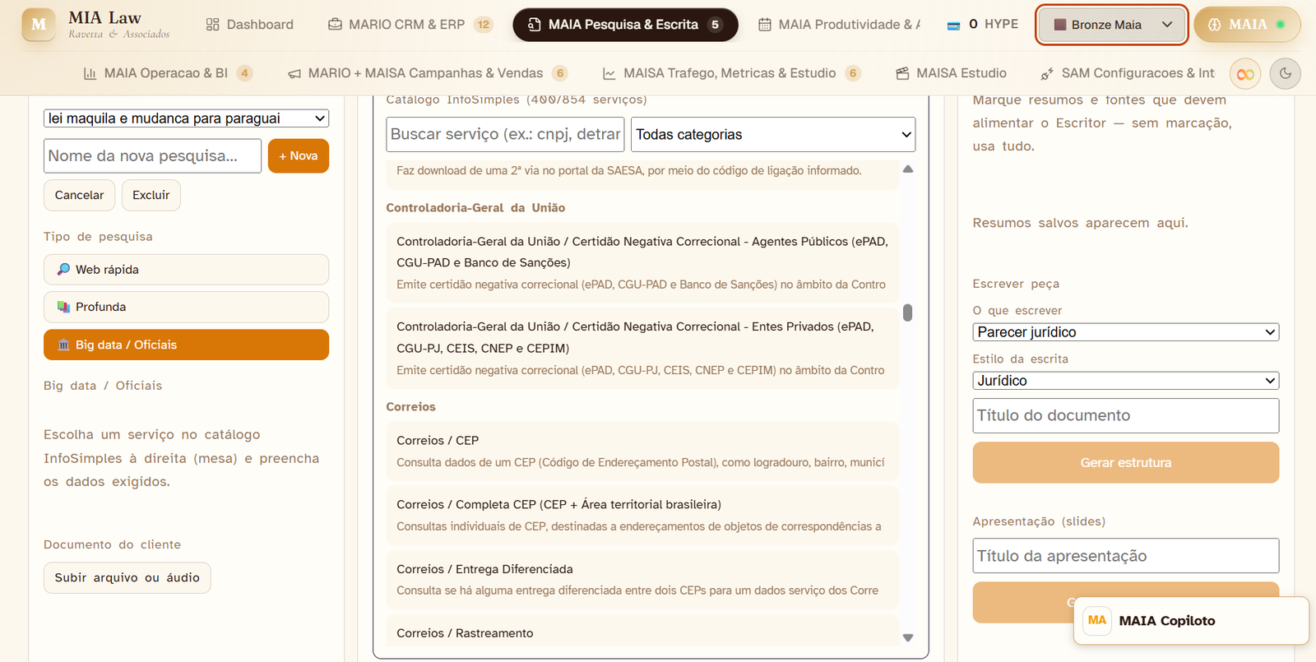The image size is (1316, 662).
Task: Click the MAISA Trafego line-chart icon
Action: point(609,73)
